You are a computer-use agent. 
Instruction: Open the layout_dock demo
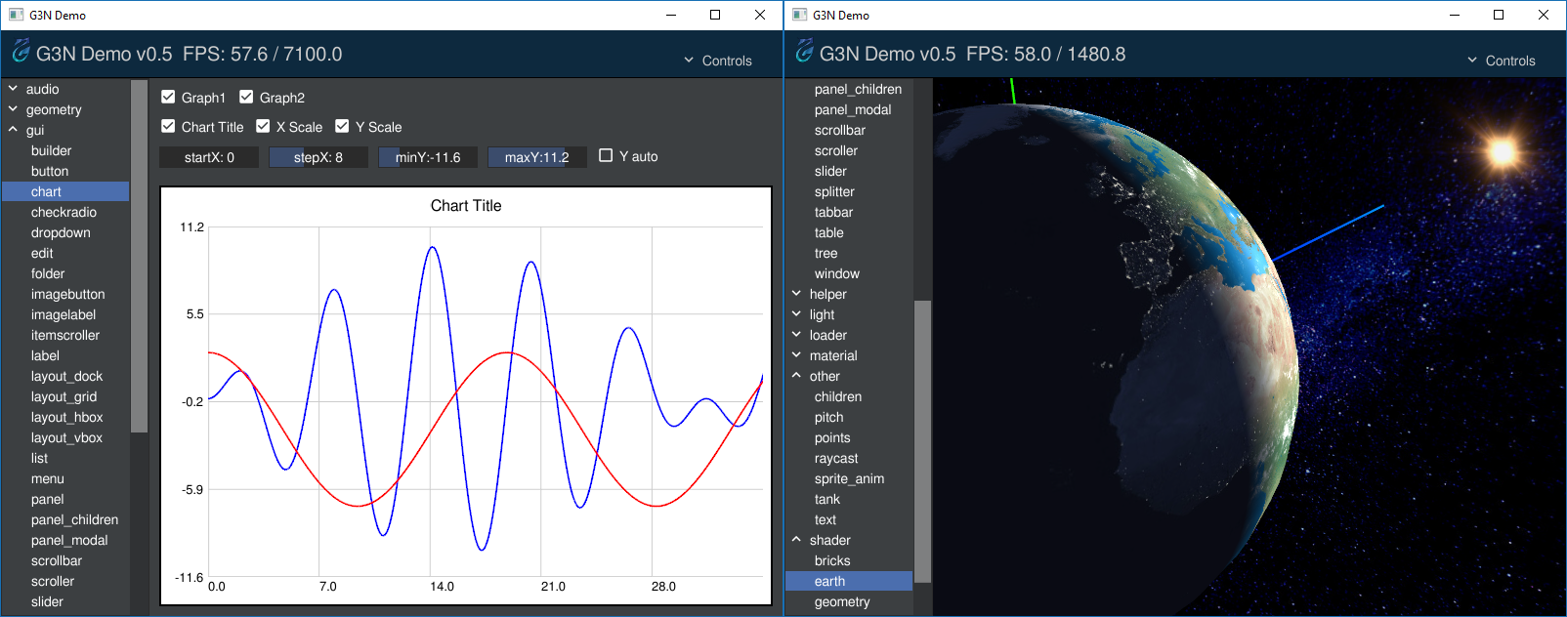[65, 376]
